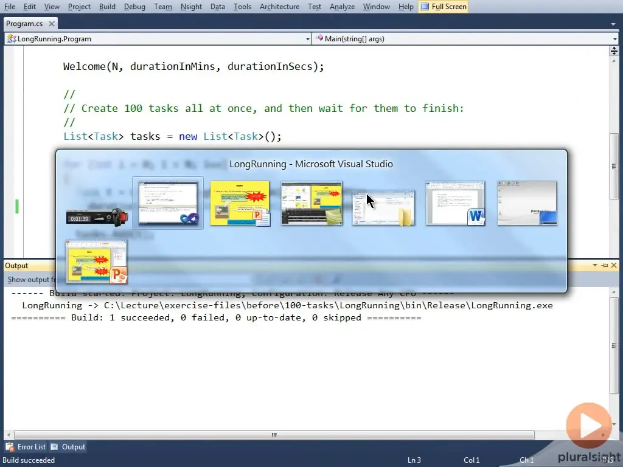Open the Output window position dropdown arrow
This screenshot has height=467, width=623.
pos(595,265)
